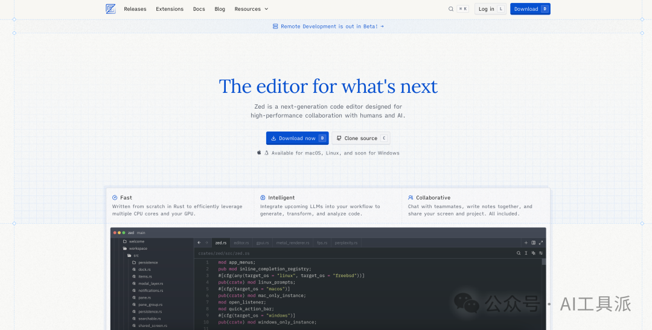Click the file icon beside items.rs
The width and height of the screenshot is (652, 330).
134,276
